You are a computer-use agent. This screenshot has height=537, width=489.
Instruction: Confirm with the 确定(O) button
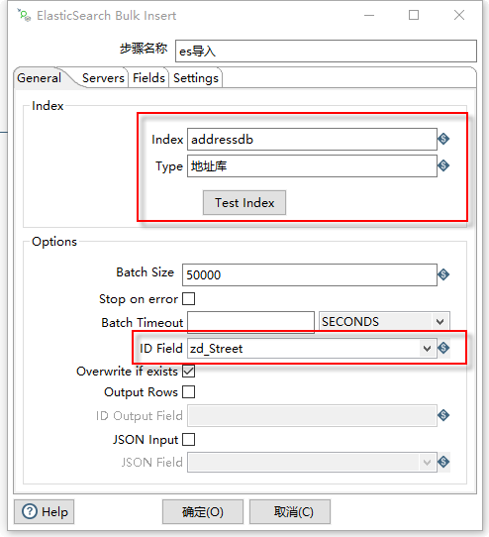pyautogui.click(x=203, y=511)
